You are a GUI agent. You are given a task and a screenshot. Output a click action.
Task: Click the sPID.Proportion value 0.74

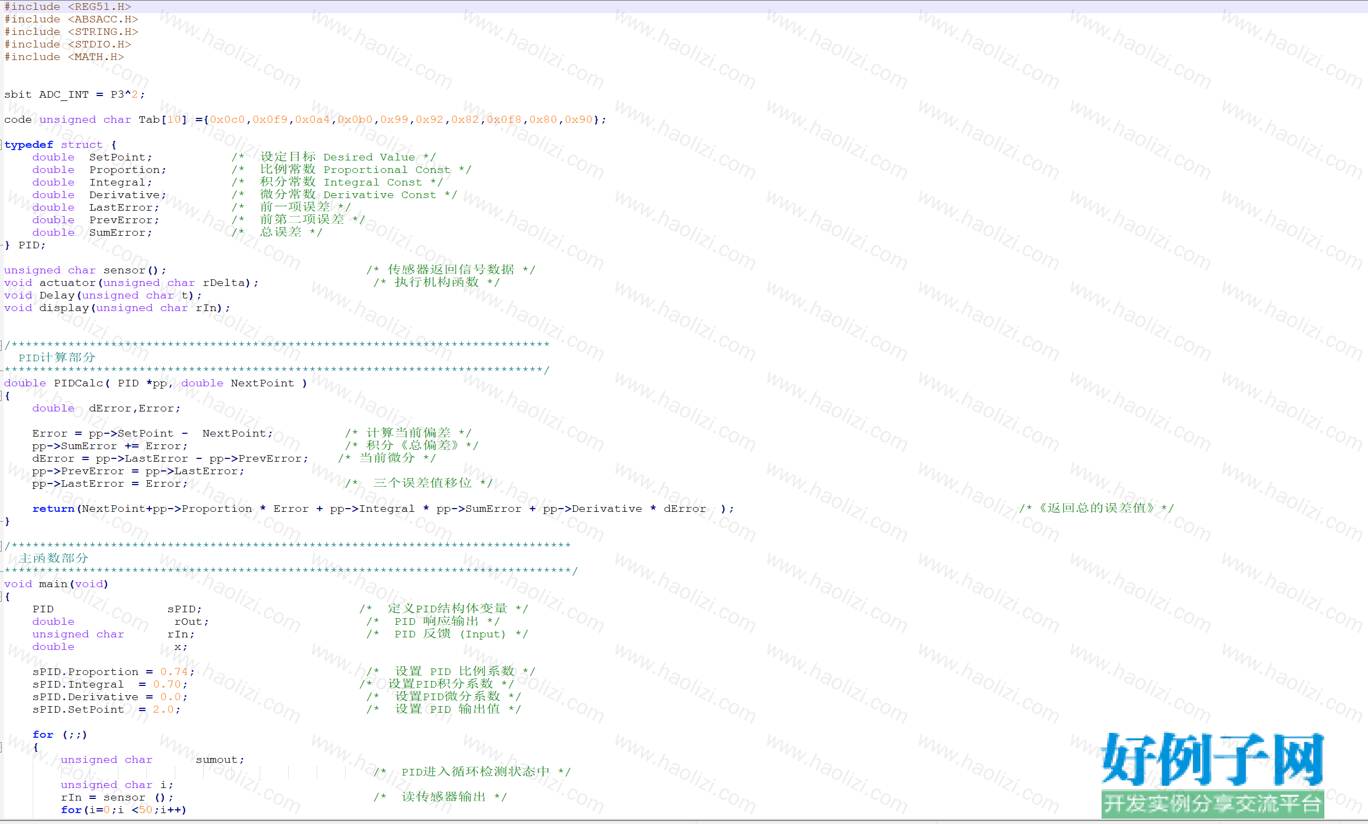pyautogui.click(x=174, y=672)
